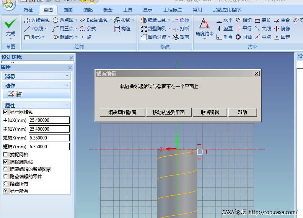Select the 镜像曲线 mirror curve tool
The image size is (303, 218).
click(x=154, y=20)
